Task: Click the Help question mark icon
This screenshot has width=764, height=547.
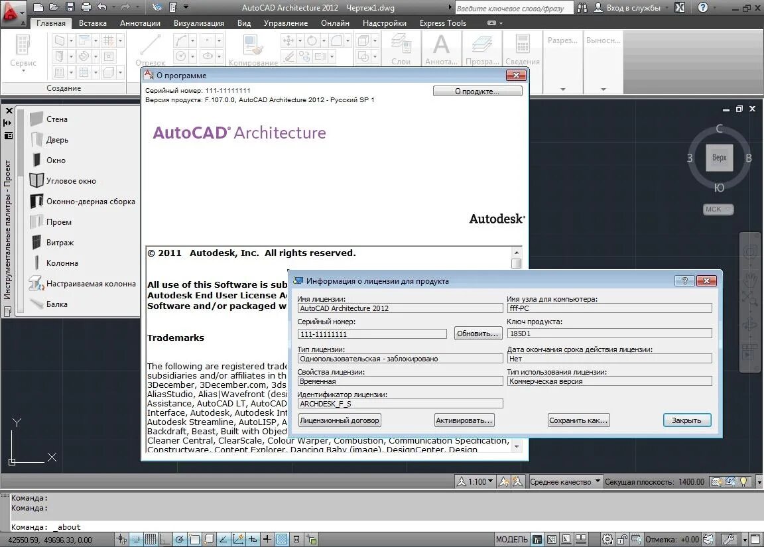Action: tap(702, 8)
